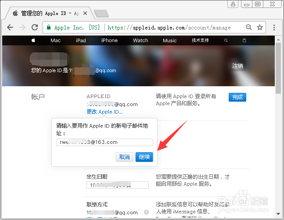Click the 出生日期 date field
284x220 pixels.
tap(118, 185)
